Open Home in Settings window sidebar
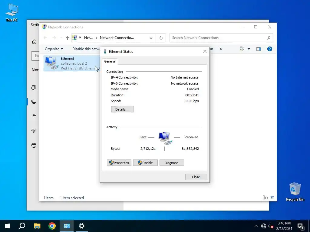Screen dimensions: 310x232 click(x=34, y=42)
